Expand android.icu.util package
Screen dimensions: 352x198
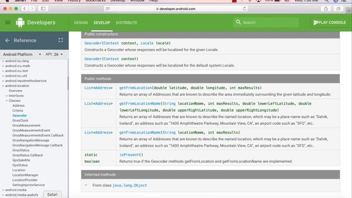(3, 76)
